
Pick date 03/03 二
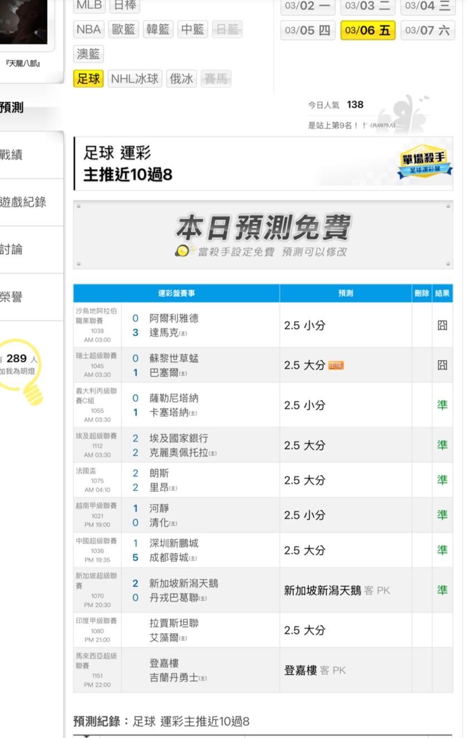click(367, 6)
